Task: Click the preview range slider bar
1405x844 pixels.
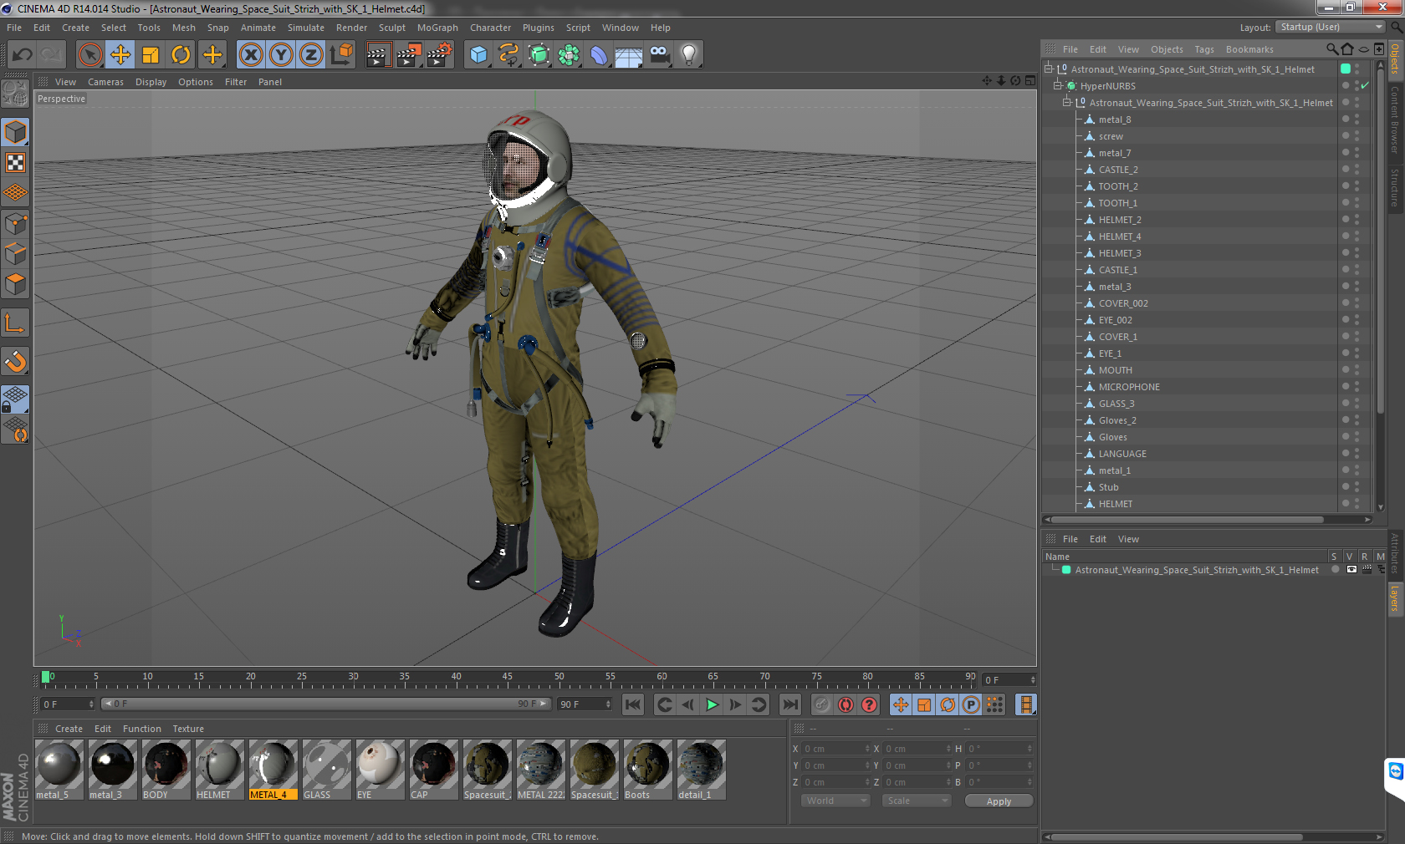Action: click(325, 704)
